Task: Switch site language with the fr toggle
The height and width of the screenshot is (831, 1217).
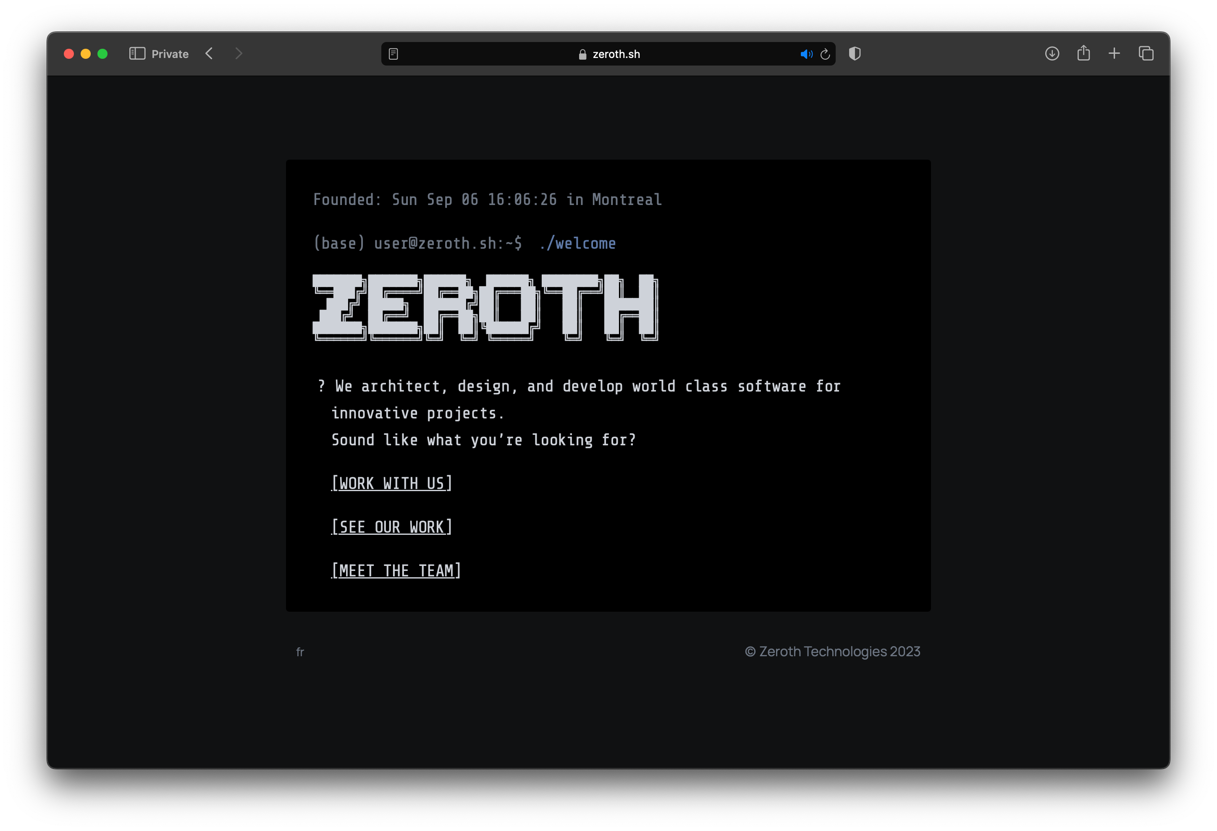Action: (x=300, y=652)
